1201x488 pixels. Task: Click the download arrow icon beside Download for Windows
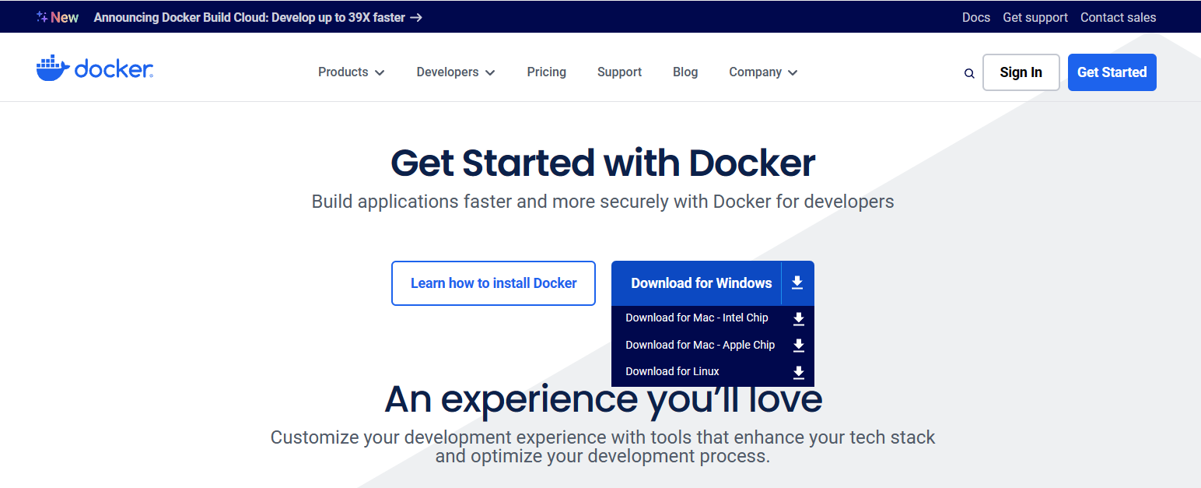(x=797, y=283)
